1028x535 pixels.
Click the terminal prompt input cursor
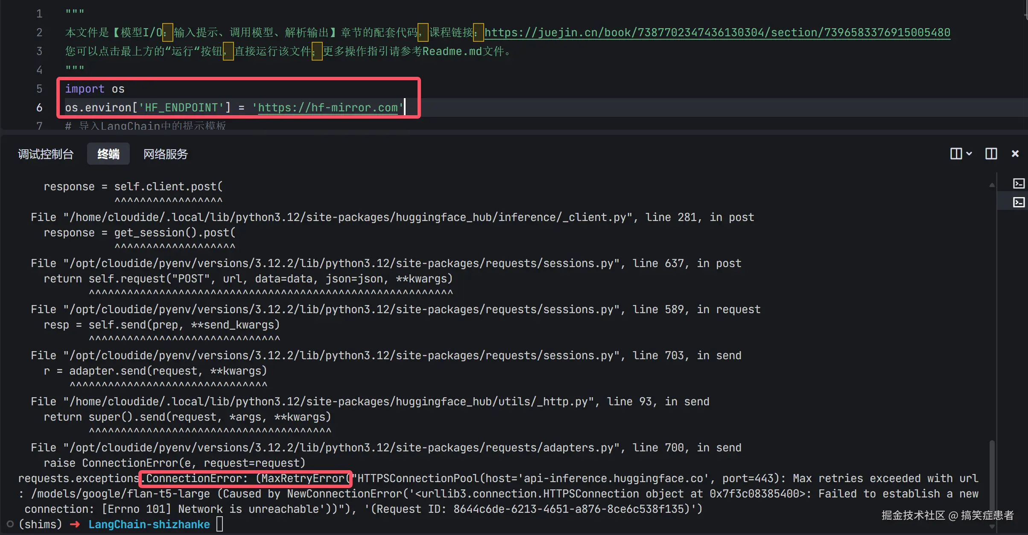point(219,524)
